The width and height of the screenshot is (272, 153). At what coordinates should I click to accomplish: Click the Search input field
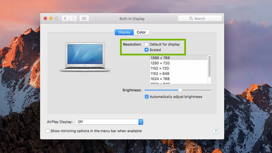(x=200, y=18)
